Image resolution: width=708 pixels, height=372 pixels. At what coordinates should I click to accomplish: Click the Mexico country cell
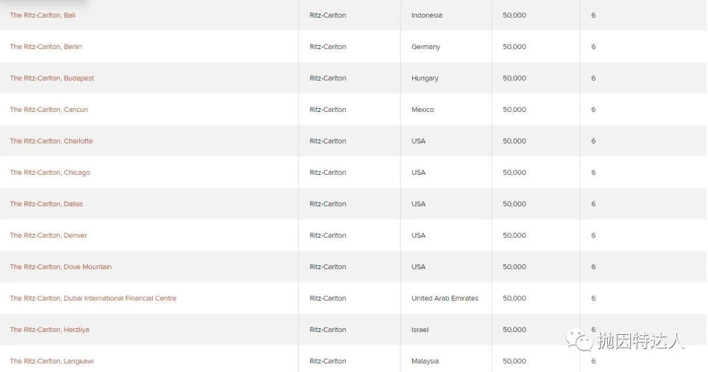click(423, 109)
